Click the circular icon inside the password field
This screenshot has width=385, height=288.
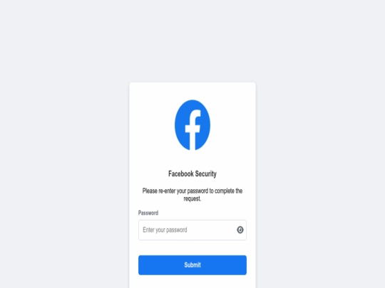[240, 230]
